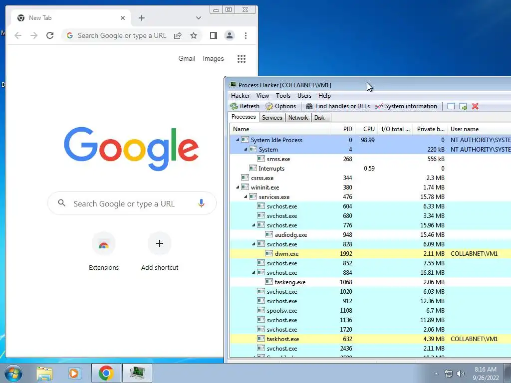The image size is (511, 383).
Task: Collapse the System Idle Process node
Action: [238, 140]
